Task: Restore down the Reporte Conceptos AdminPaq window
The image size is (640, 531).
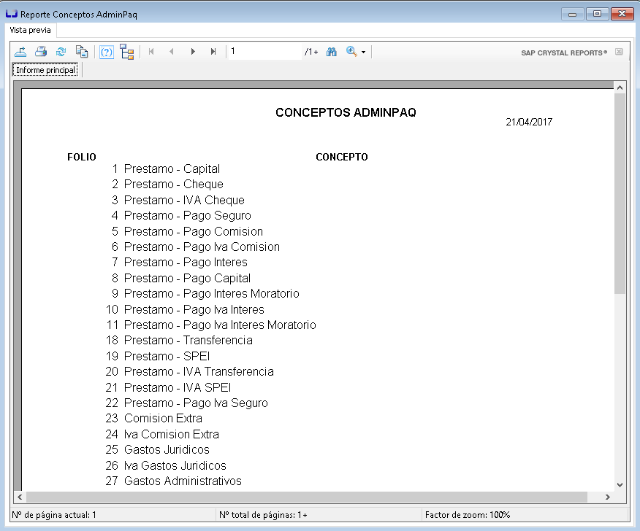Action: point(597,14)
